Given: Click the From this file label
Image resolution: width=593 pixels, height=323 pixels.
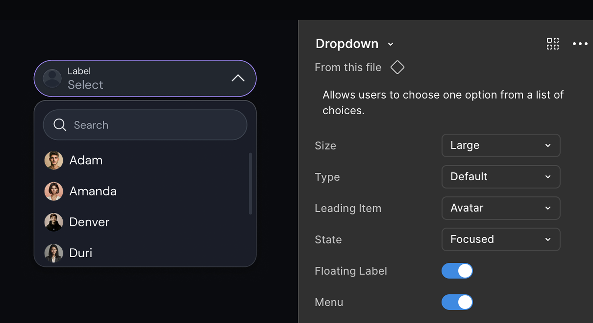Looking at the screenshot, I should click(x=348, y=67).
